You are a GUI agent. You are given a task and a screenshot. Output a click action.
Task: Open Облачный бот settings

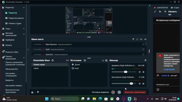point(12,69)
